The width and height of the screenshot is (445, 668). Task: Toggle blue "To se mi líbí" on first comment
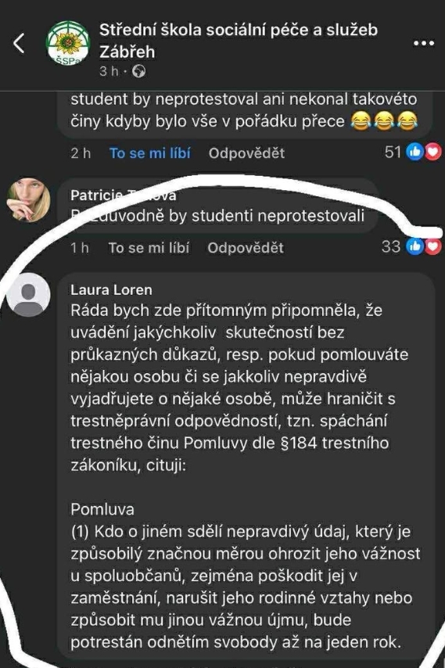tap(150, 153)
